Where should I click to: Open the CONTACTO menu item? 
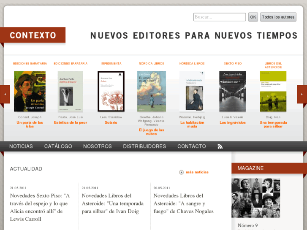coord(191,146)
